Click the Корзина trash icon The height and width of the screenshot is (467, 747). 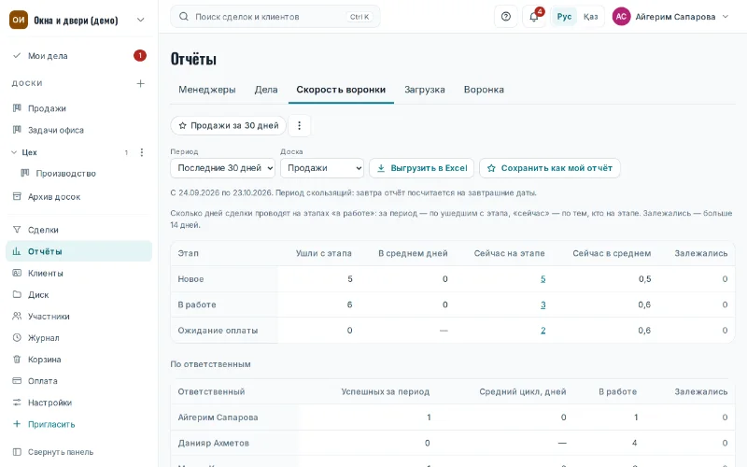click(17, 360)
